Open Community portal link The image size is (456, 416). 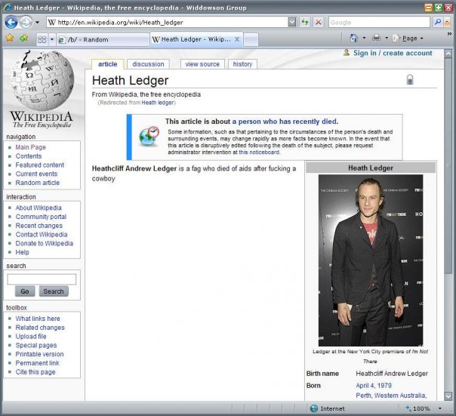pyautogui.click(x=41, y=217)
